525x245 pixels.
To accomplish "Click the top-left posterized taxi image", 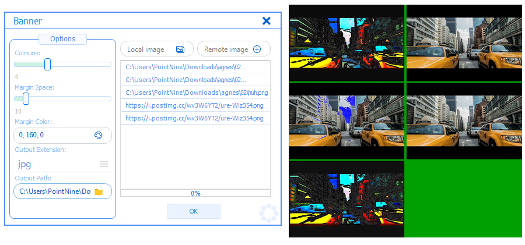I will click(x=346, y=43).
